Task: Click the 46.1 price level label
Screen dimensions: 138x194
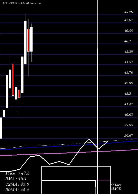Action: [x=128, y=41]
